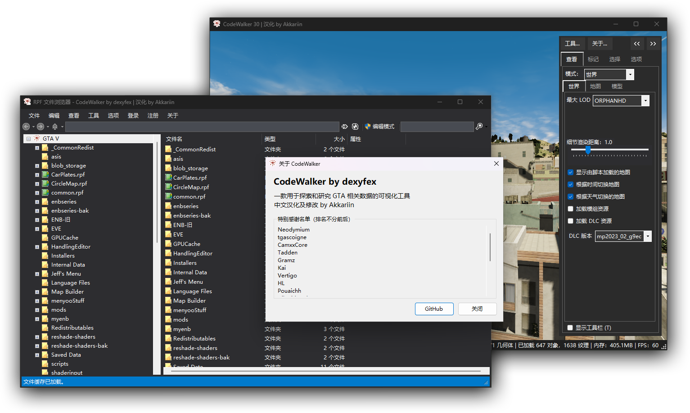Click the CodeWalker 30 window title icon

pos(217,24)
